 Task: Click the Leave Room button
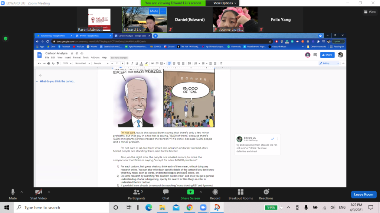coord(364,195)
